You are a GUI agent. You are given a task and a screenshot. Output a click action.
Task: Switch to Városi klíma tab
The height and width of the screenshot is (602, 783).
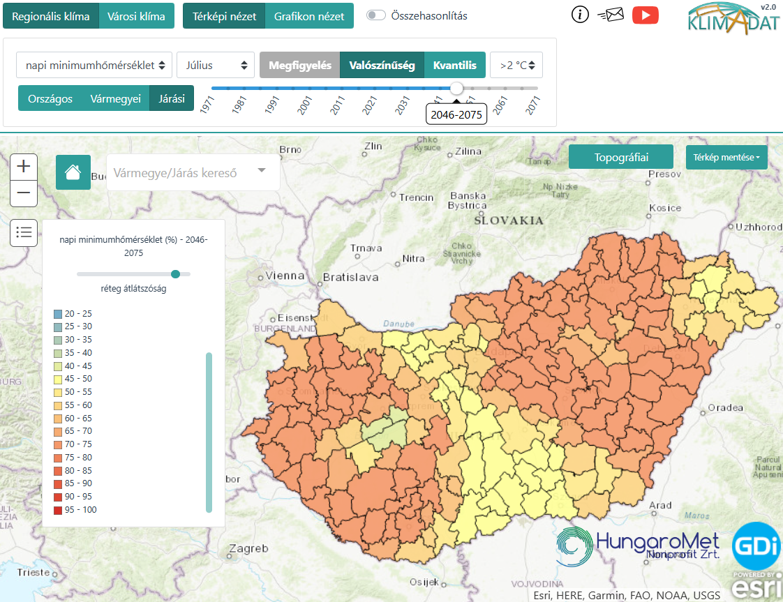136,16
